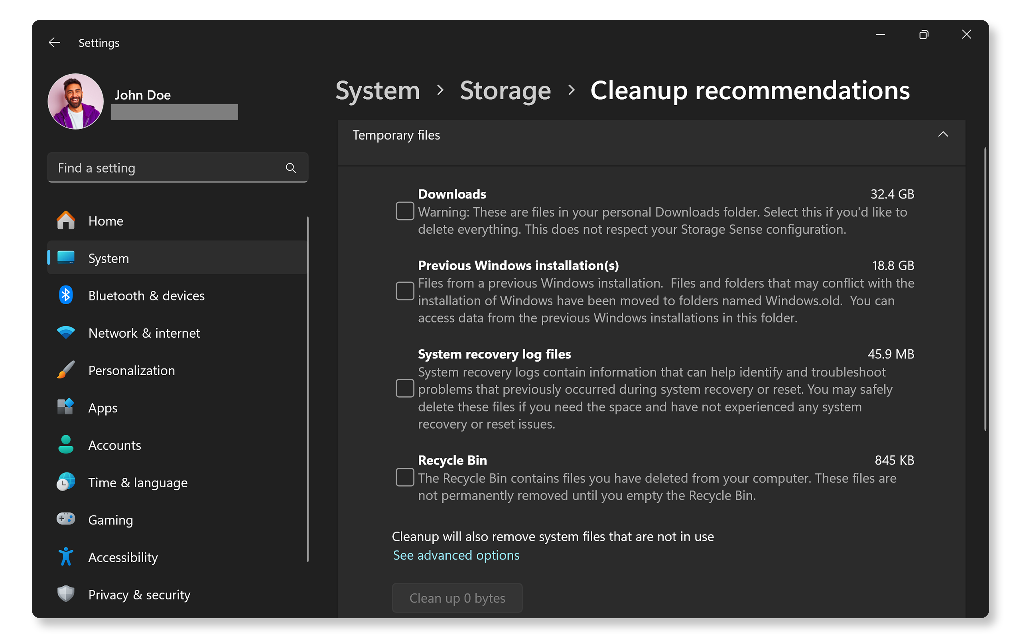
Task: Check the Downloads checkbox
Action: coord(404,211)
